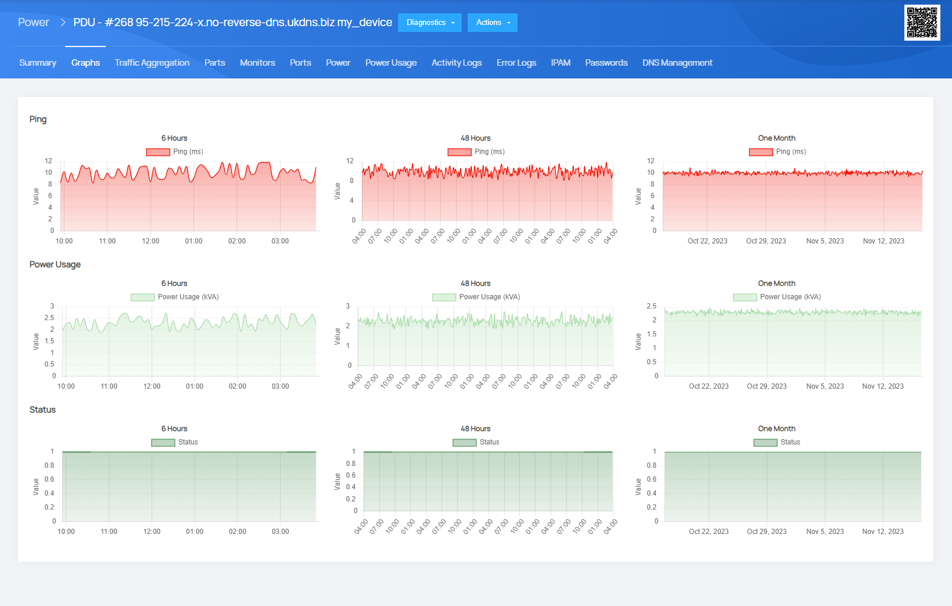Viewport: 952px width, 606px height.
Task: Toggle Status legend in One Month chart
Action: [x=777, y=442]
